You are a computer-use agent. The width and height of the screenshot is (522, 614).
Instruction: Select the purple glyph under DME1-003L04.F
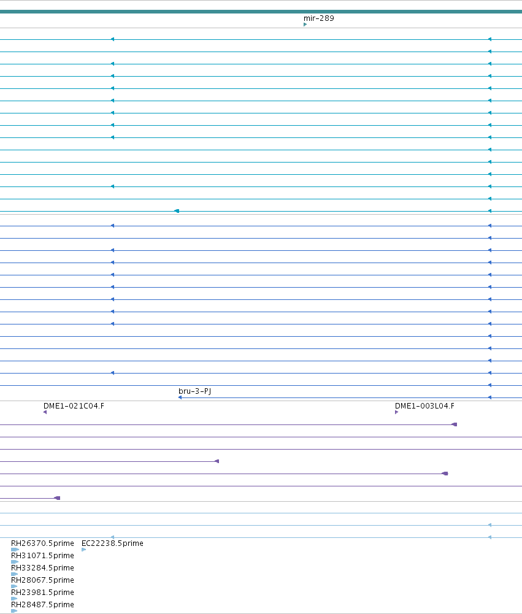click(x=396, y=412)
